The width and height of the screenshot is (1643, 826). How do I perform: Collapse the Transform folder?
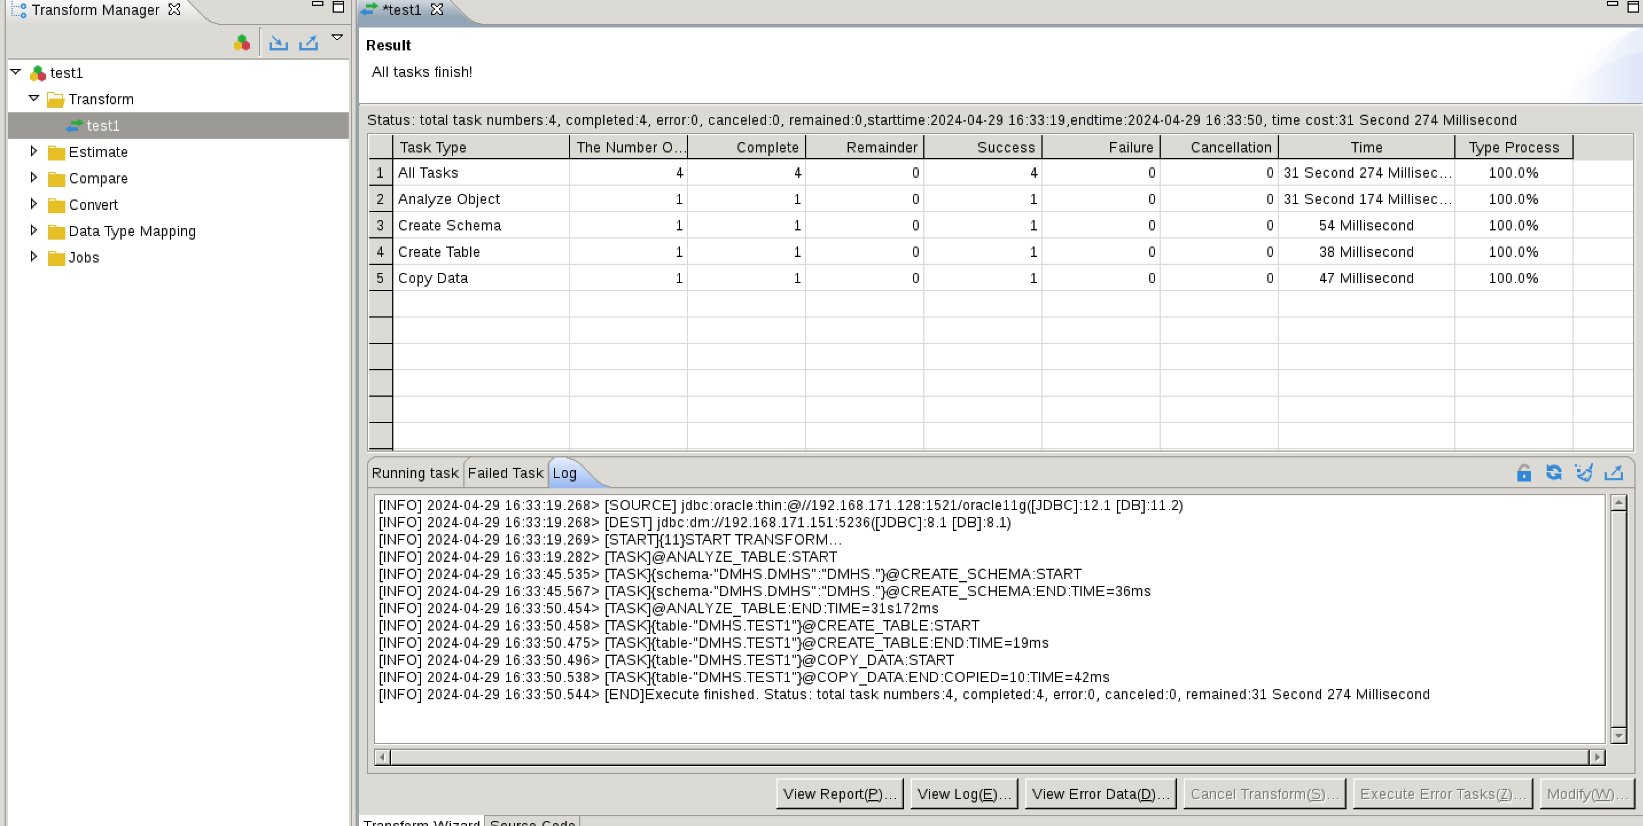tap(34, 98)
